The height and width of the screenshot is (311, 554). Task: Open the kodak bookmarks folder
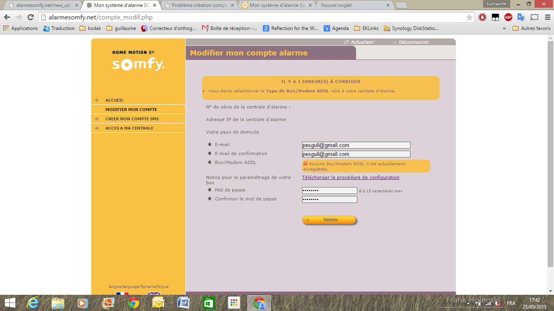[90, 28]
